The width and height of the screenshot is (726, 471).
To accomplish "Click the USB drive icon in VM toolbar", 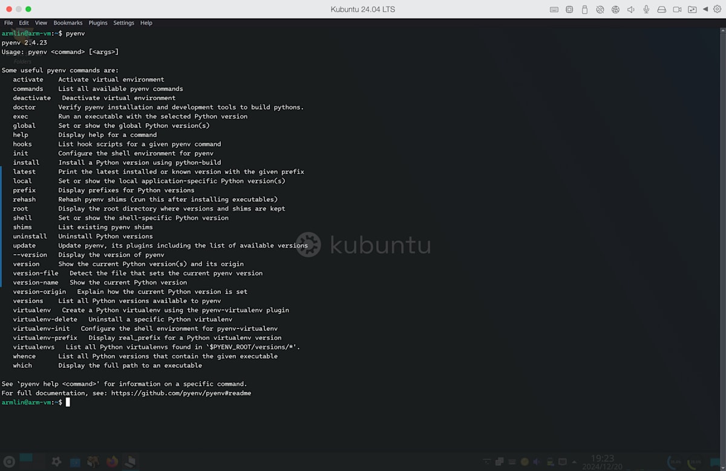I will 584,10.
